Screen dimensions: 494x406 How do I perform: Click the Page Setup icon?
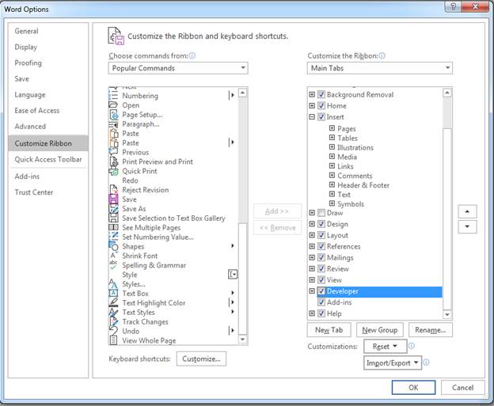114,115
